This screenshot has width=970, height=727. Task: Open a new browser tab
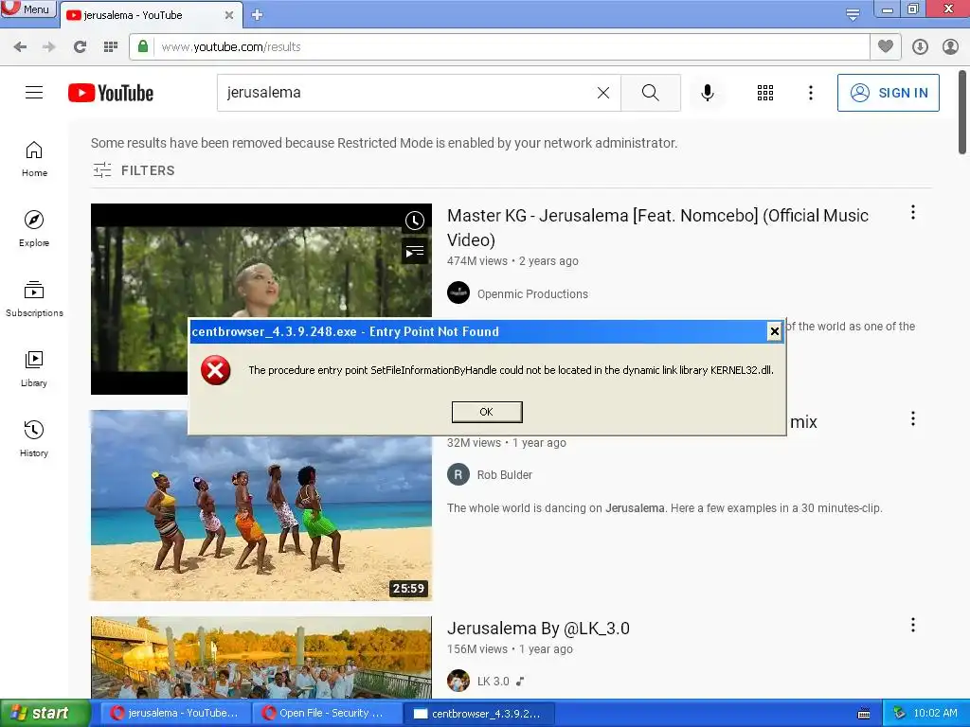pyautogui.click(x=258, y=15)
